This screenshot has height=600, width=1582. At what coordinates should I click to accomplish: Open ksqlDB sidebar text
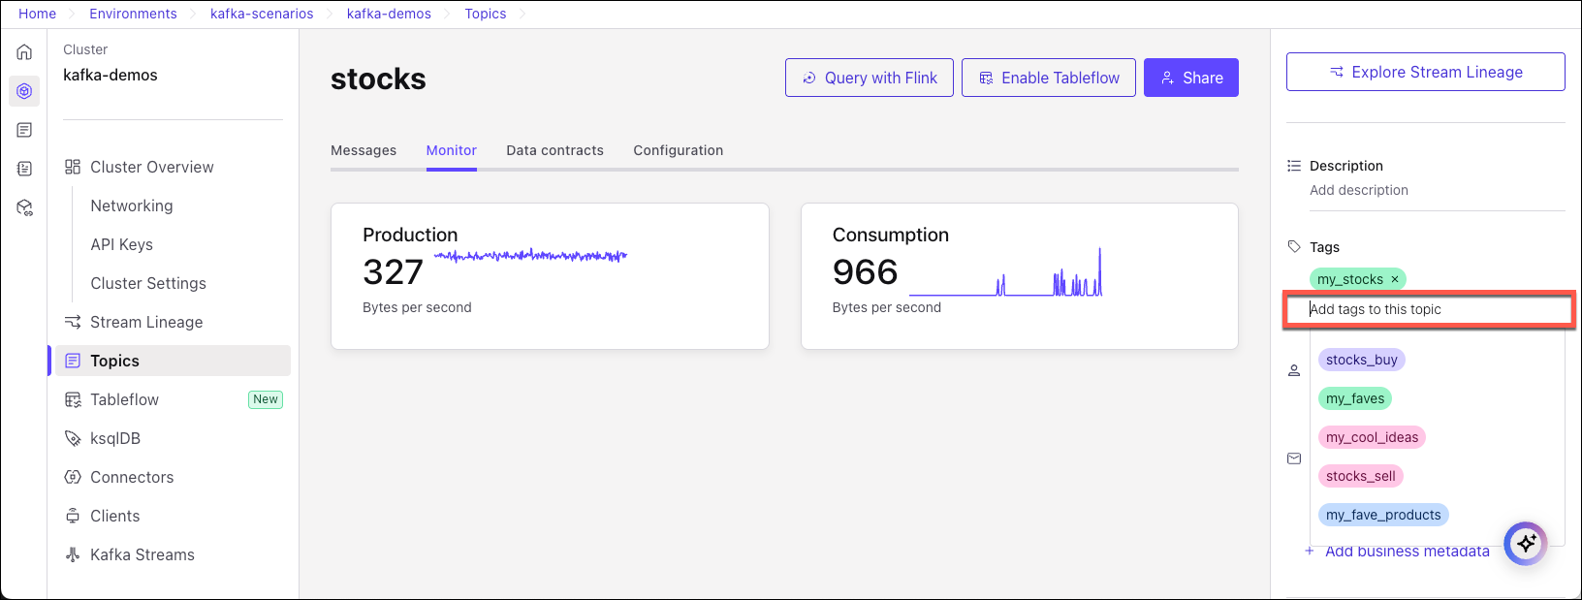[115, 438]
